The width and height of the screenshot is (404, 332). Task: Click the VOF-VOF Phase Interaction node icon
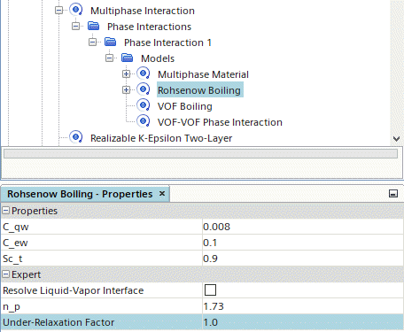pos(144,121)
